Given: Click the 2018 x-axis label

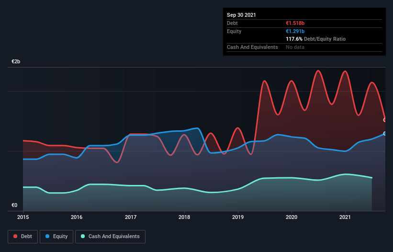Looking at the screenshot, I should [184, 217].
